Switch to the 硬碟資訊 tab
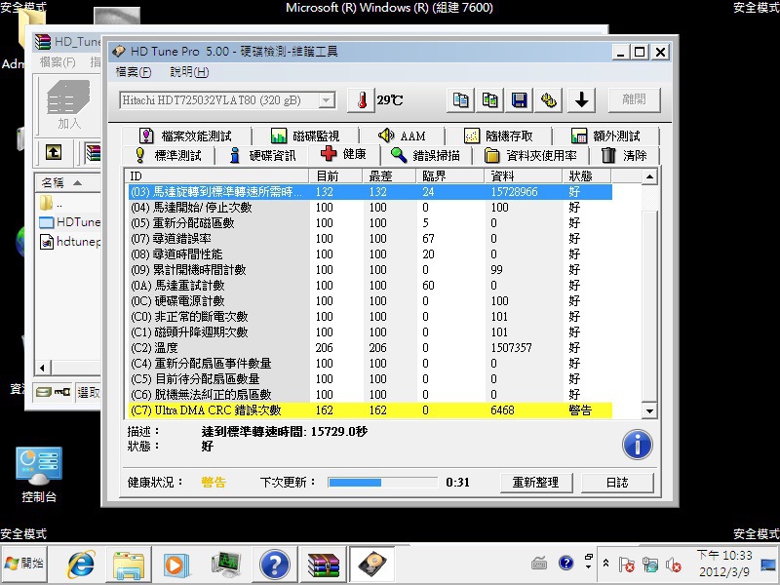Image resolution: width=780 pixels, height=585 pixels. [262, 156]
